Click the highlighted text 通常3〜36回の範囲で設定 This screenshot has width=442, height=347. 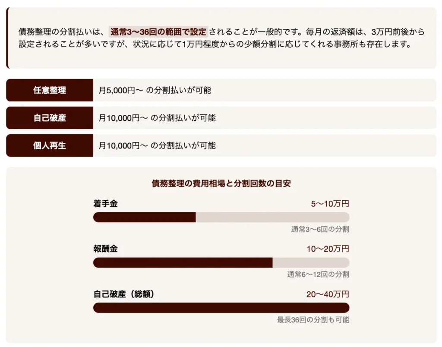click(158, 32)
